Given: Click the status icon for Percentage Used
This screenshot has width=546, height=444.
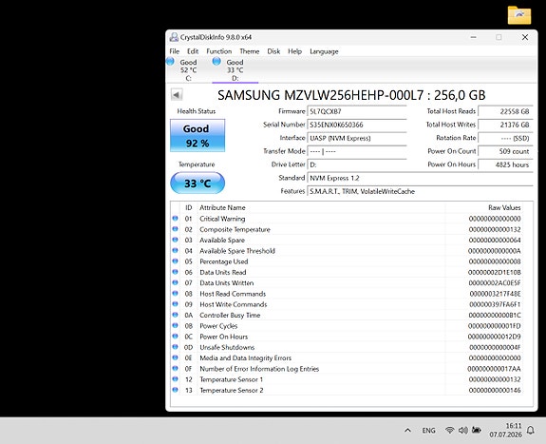Looking at the screenshot, I should [175, 261].
